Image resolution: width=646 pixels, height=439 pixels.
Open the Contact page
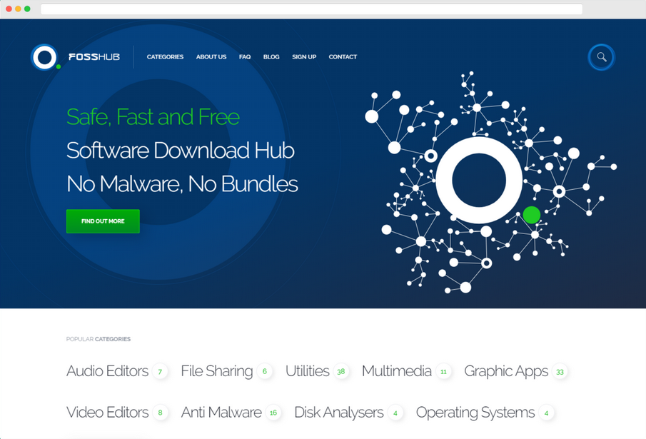coord(343,57)
